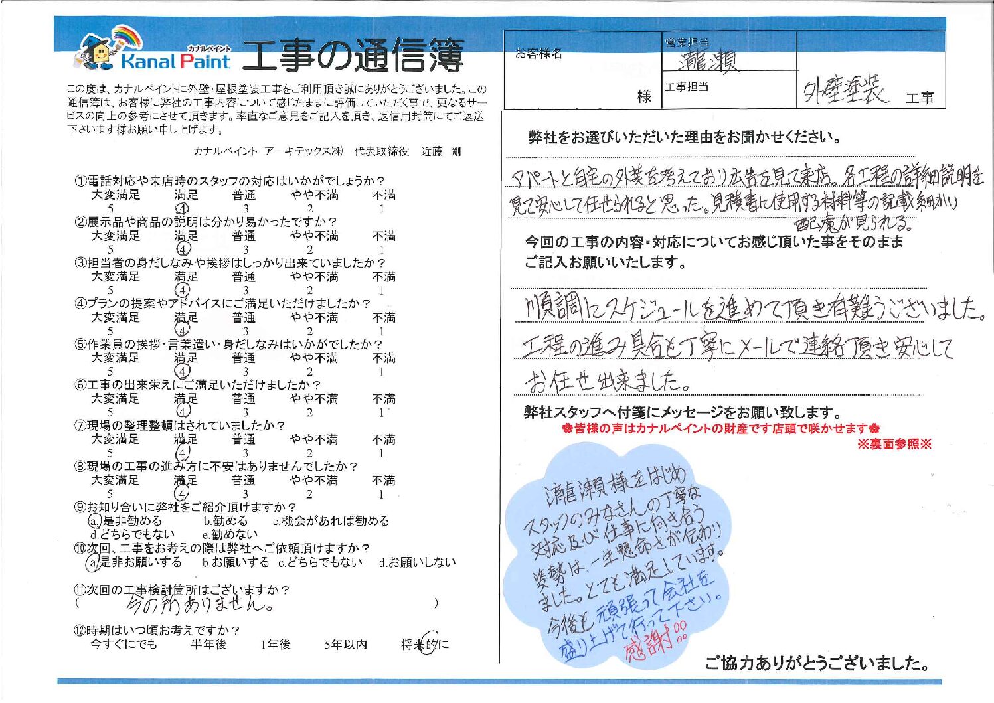Click the Kanal Paint logo
The image size is (994, 703).
(x=175, y=62)
